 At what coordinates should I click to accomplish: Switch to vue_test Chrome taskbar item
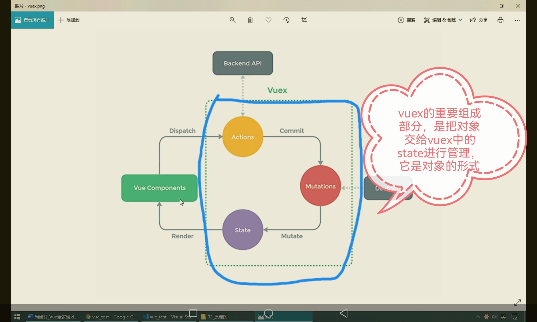tap(111, 317)
